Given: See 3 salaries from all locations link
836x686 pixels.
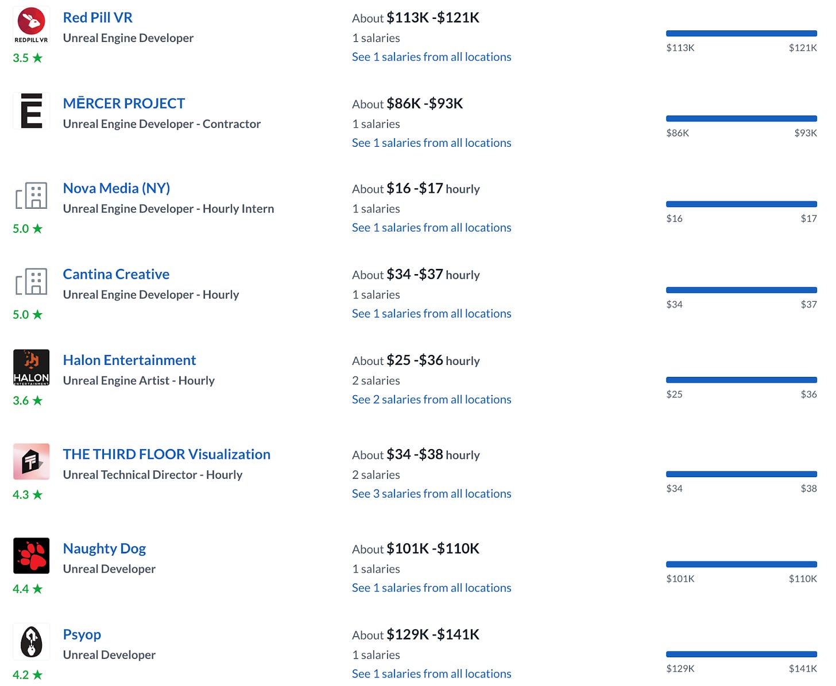Looking at the screenshot, I should coord(432,494).
